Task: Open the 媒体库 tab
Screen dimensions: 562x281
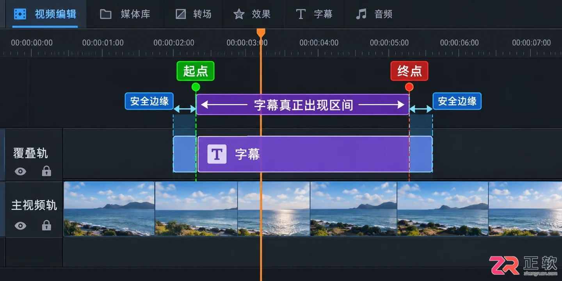Action: pos(125,14)
